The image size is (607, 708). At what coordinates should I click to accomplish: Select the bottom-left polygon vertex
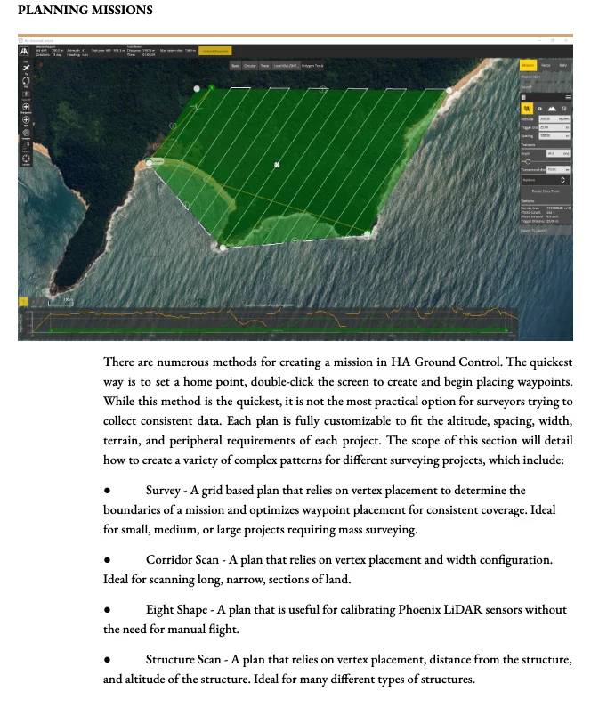point(222,248)
